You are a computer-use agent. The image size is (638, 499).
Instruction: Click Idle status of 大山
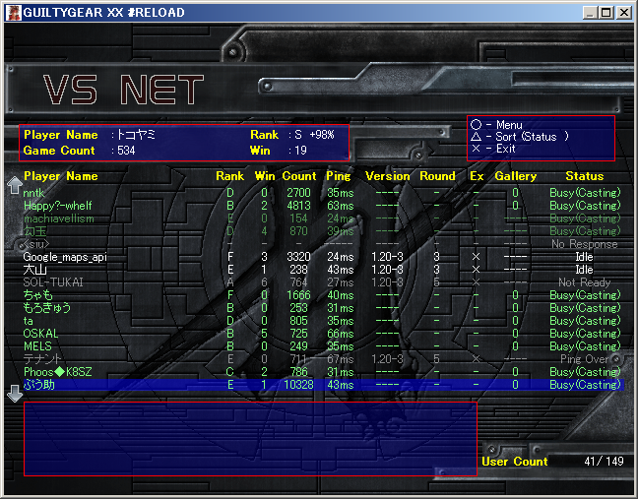pos(584,270)
